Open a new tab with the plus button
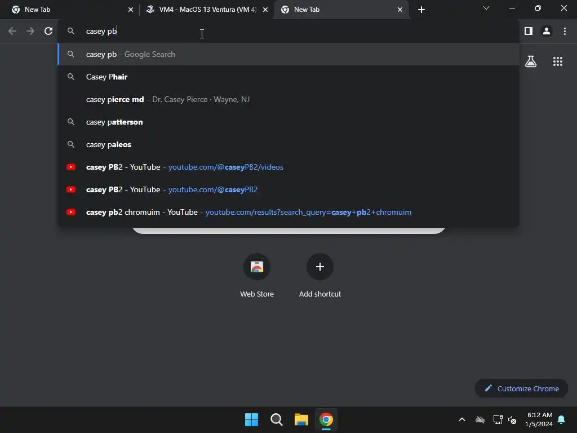The height and width of the screenshot is (433, 577). 421,10
